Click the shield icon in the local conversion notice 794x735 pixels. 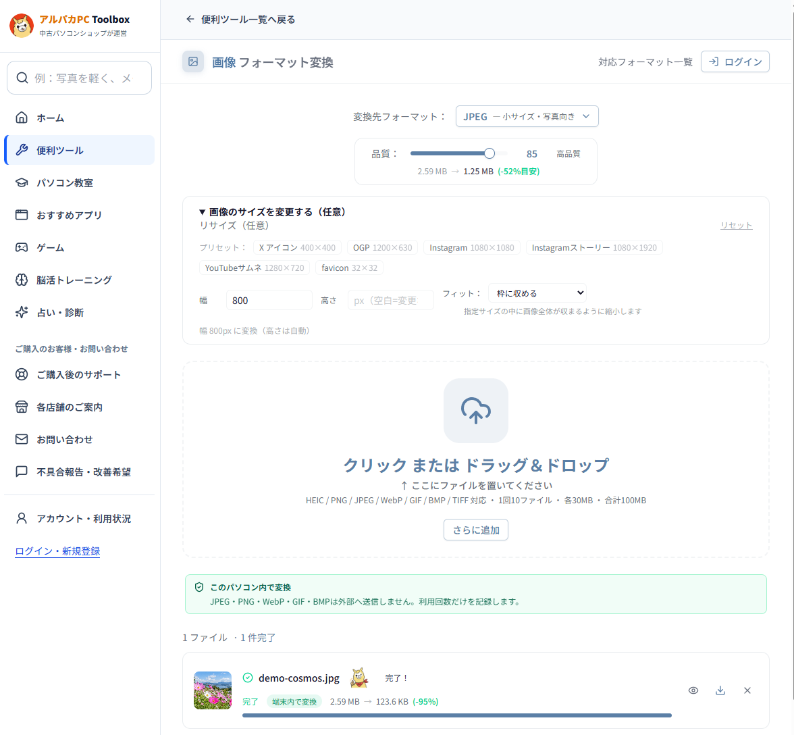pyautogui.click(x=199, y=587)
